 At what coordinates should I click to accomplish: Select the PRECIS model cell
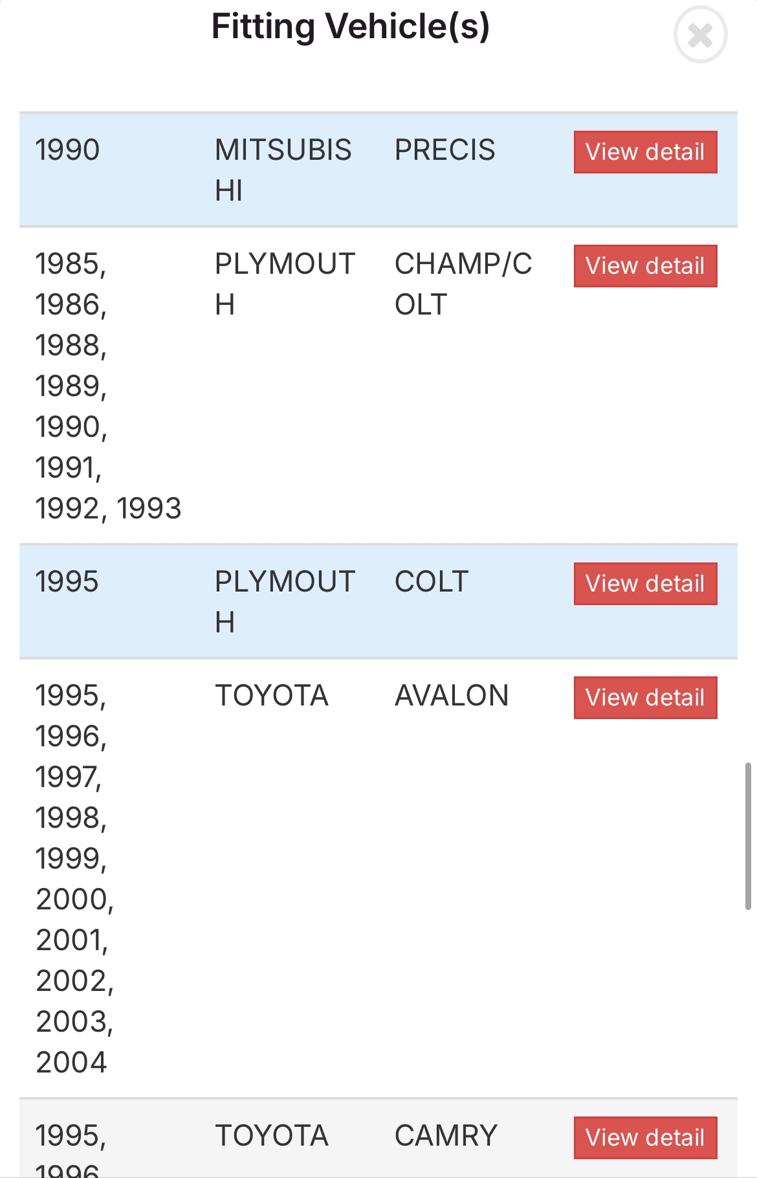[444, 150]
